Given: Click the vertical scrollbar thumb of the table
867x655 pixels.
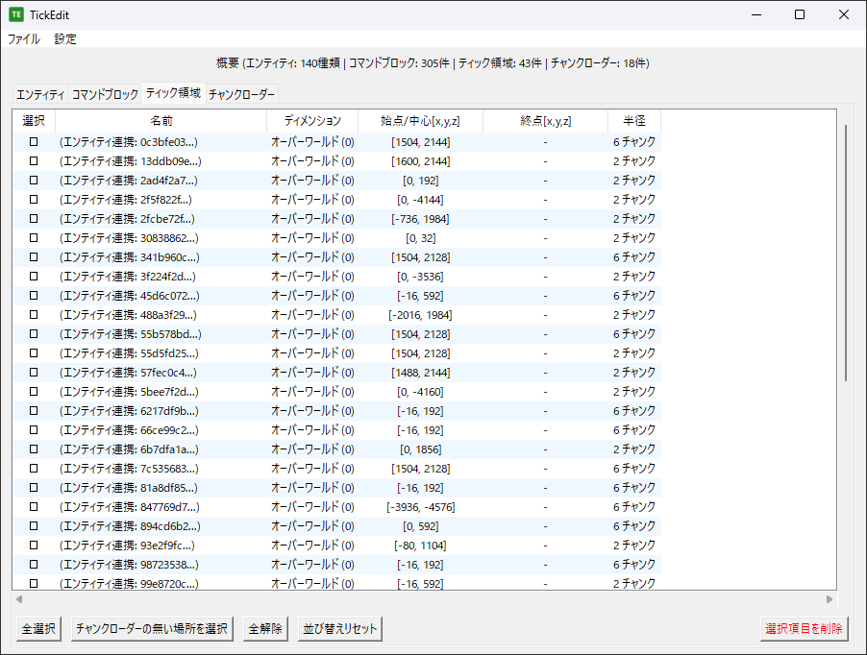Looking at the screenshot, I should coord(846,253).
